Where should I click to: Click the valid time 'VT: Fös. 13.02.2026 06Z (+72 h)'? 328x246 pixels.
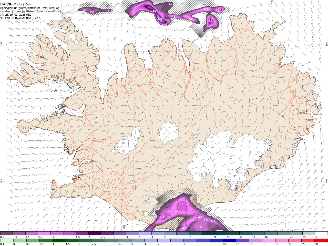point(21,18)
